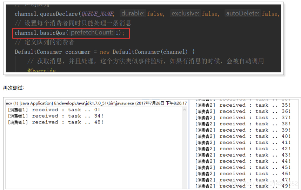
Task: Click the 消费者2 received task 37 line
Action: pos(243,118)
